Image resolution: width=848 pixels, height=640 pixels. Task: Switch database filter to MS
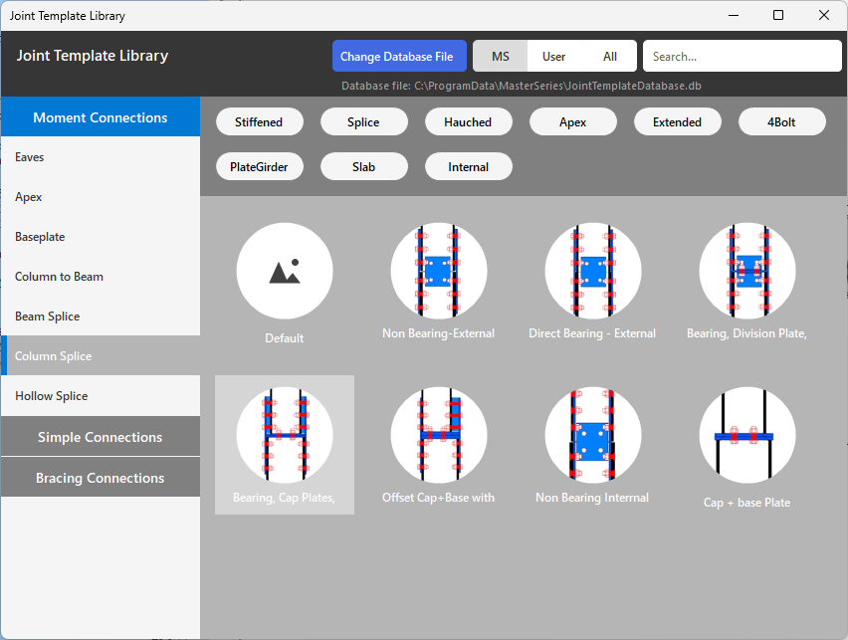click(x=500, y=57)
